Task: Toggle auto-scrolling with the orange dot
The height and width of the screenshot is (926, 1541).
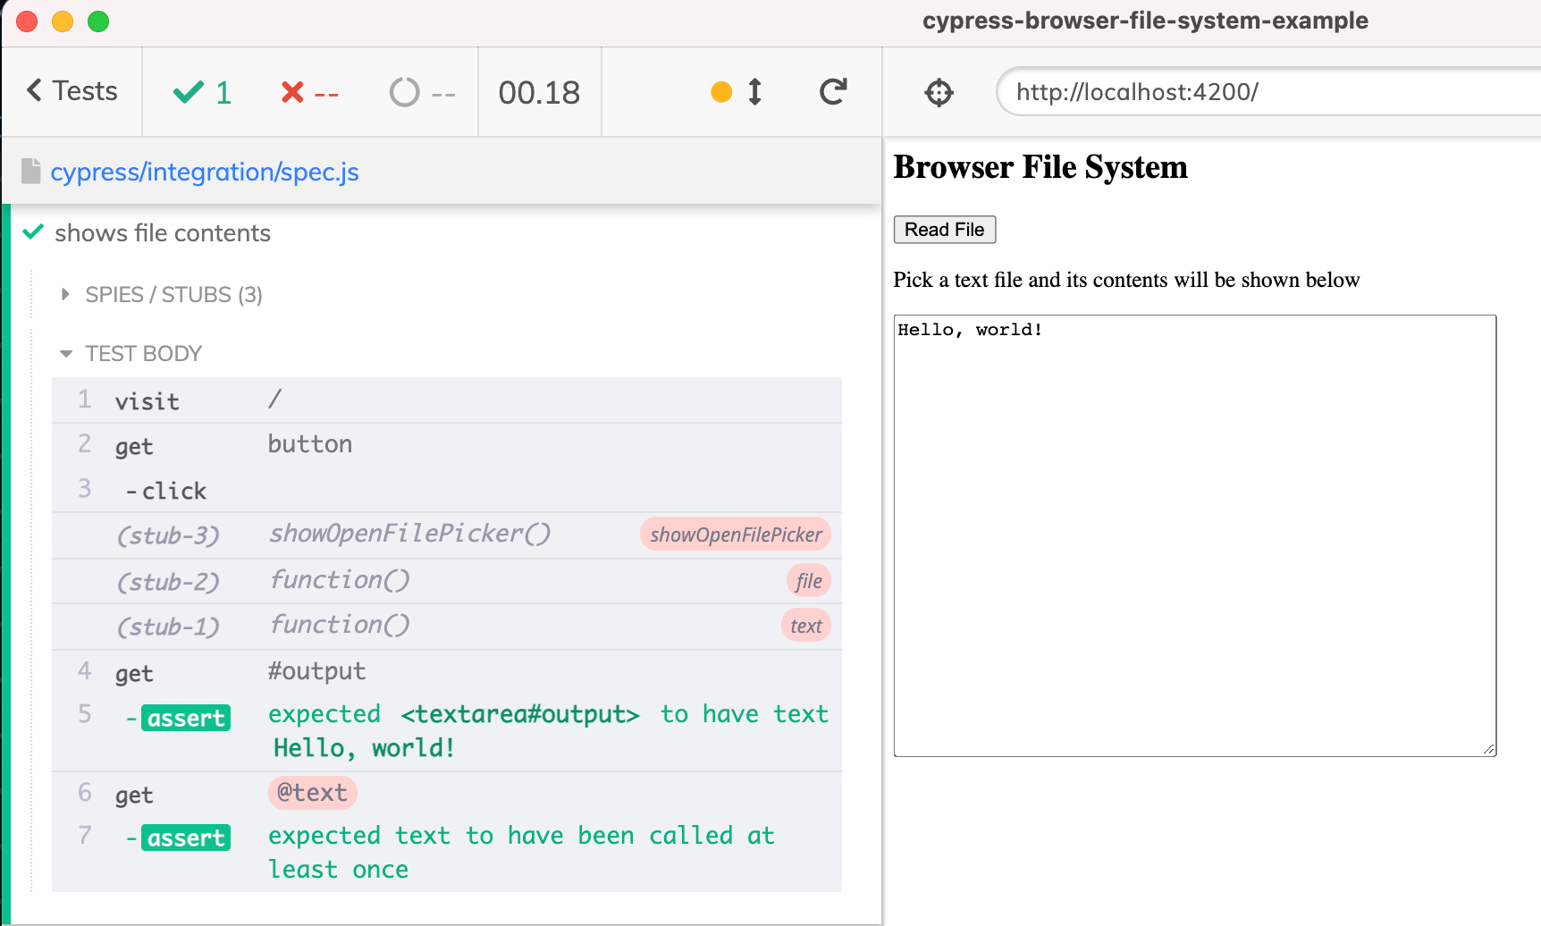Action: tap(721, 91)
